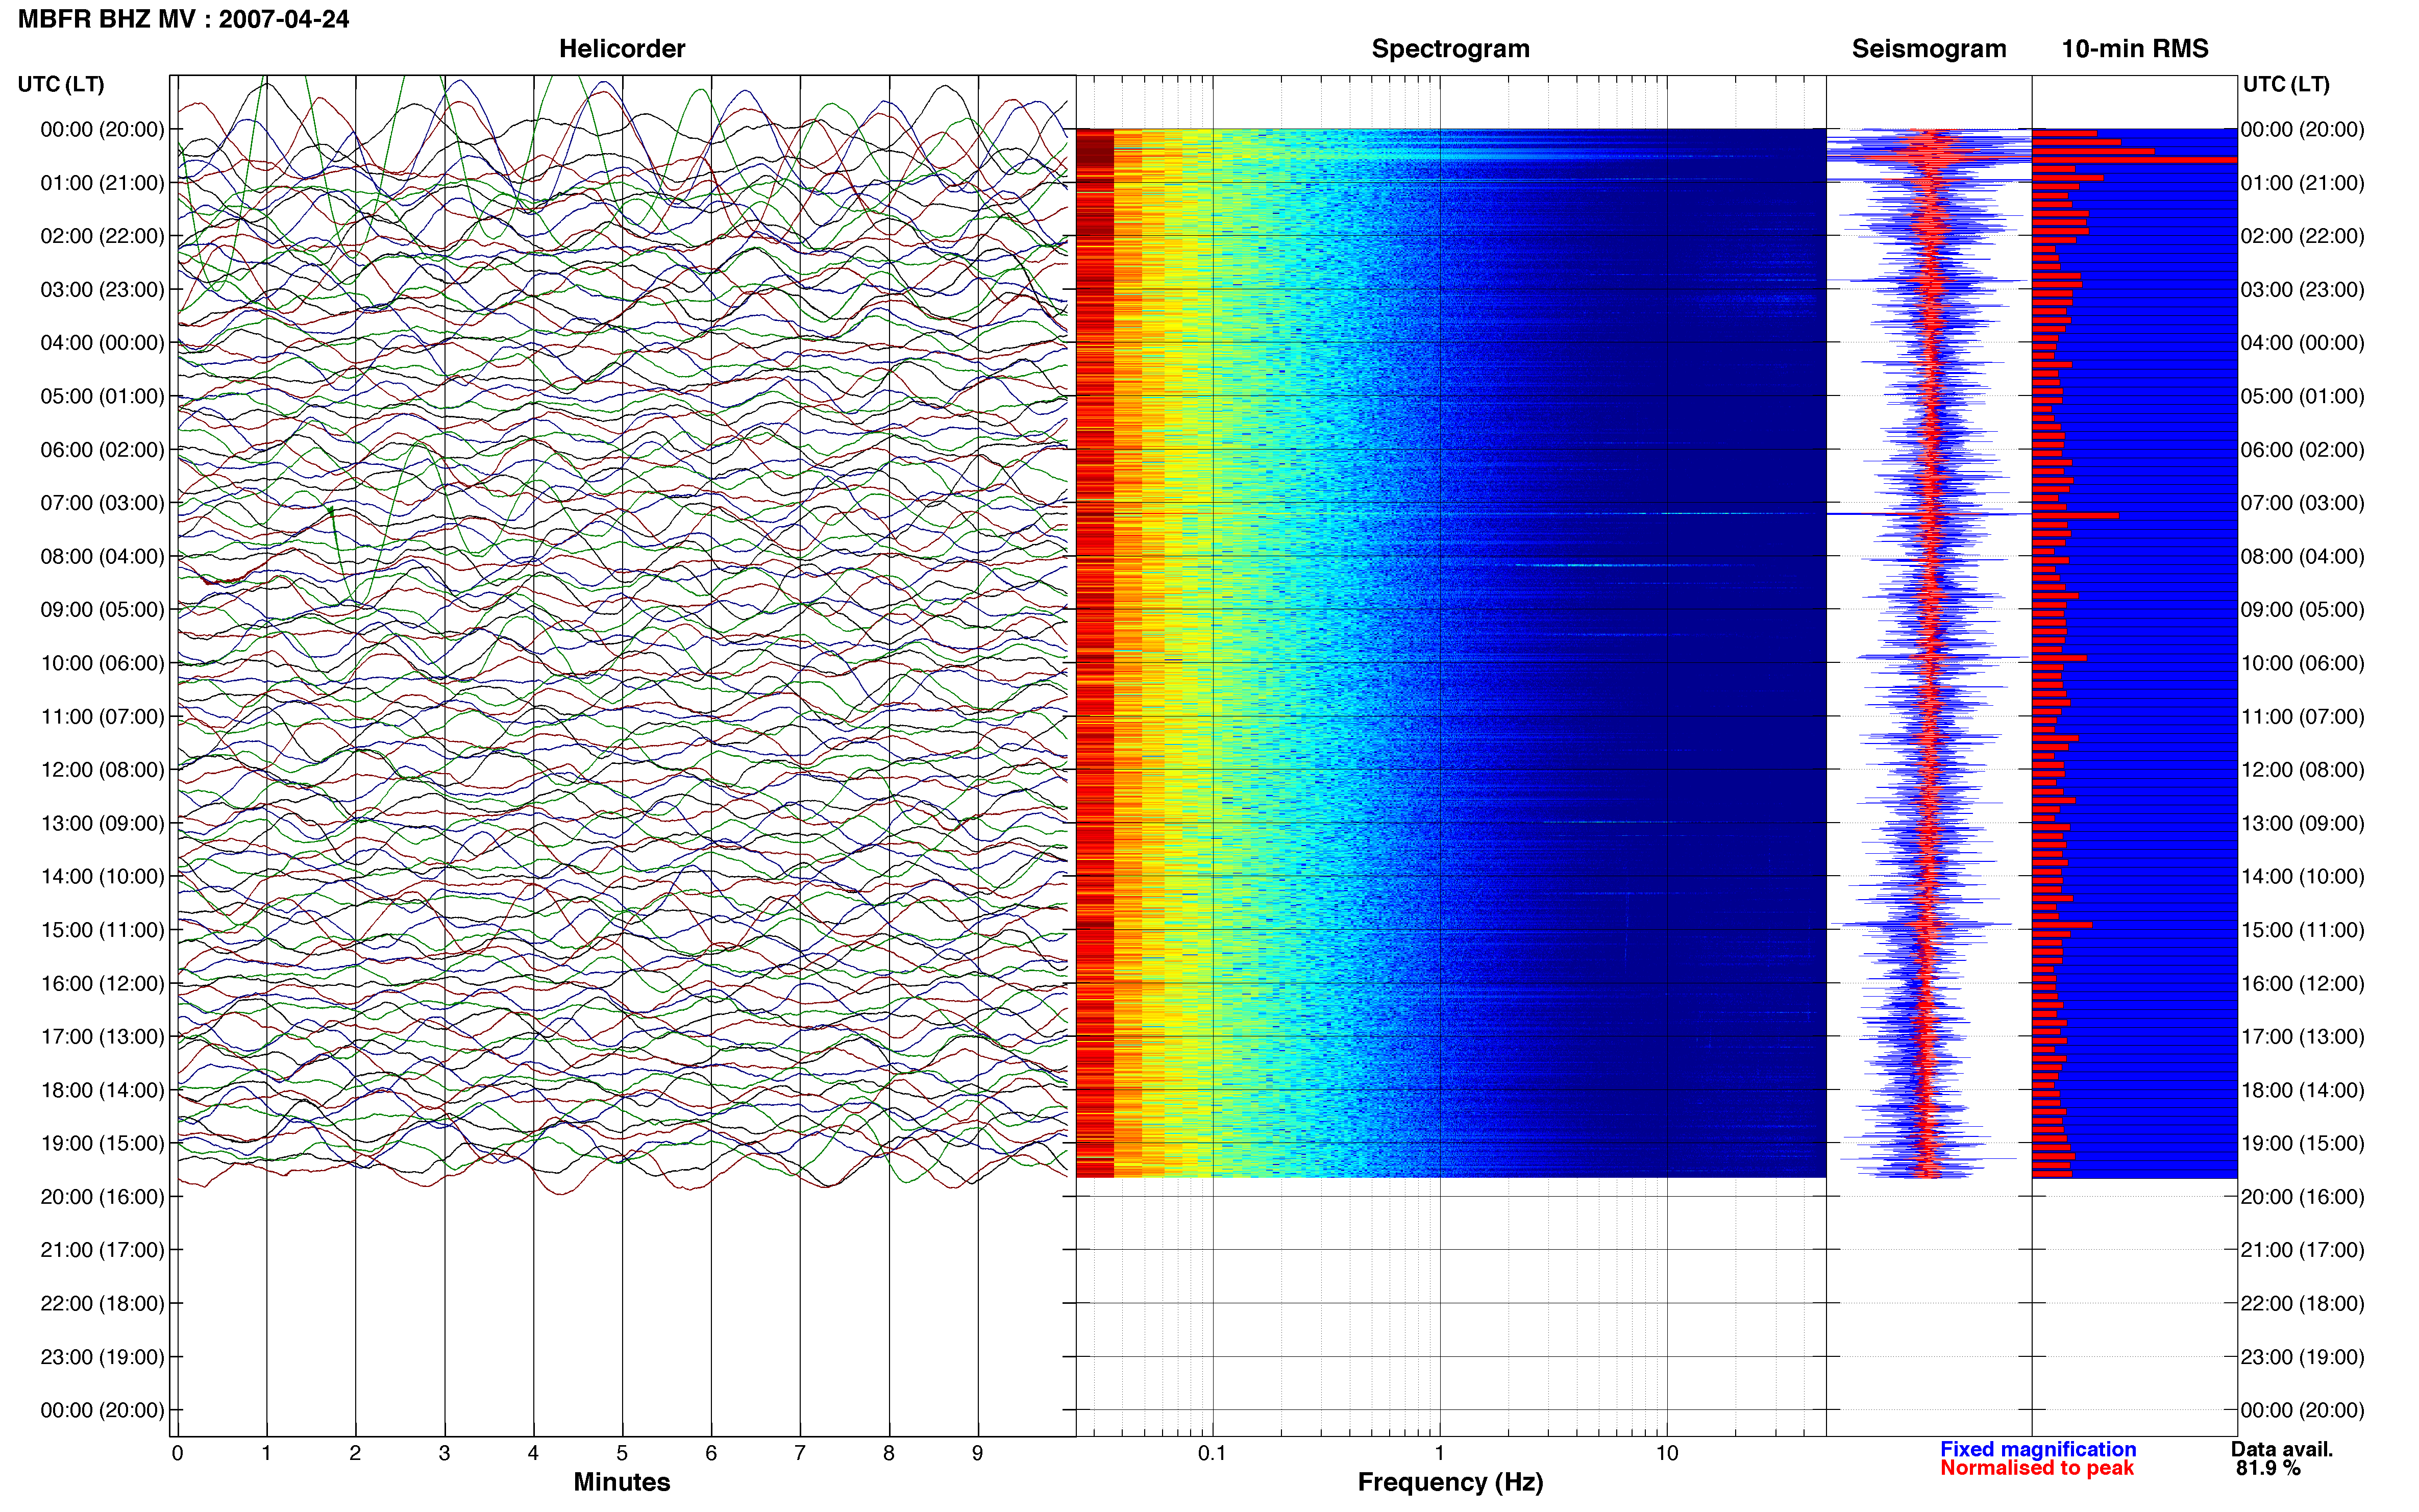Image resolution: width=2419 pixels, height=1512 pixels.
Task: Click the '81.9 %' availability value
Action: [2268, 1468]
